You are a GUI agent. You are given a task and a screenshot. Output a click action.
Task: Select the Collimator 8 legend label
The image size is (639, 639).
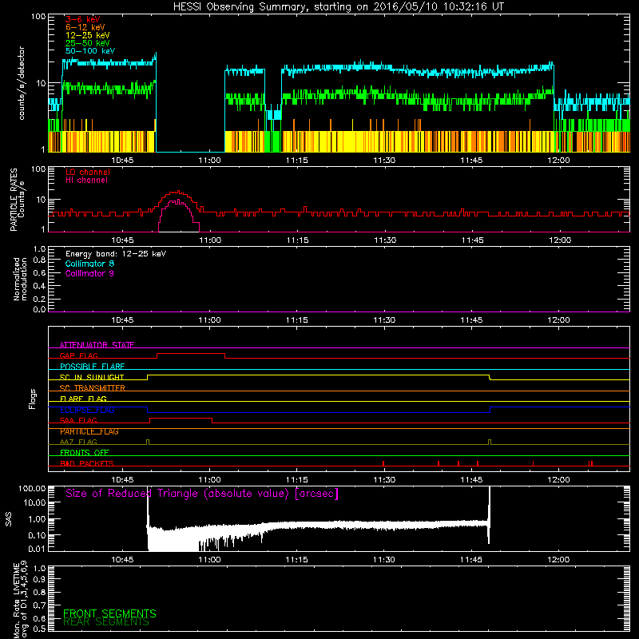coord(89,264)
